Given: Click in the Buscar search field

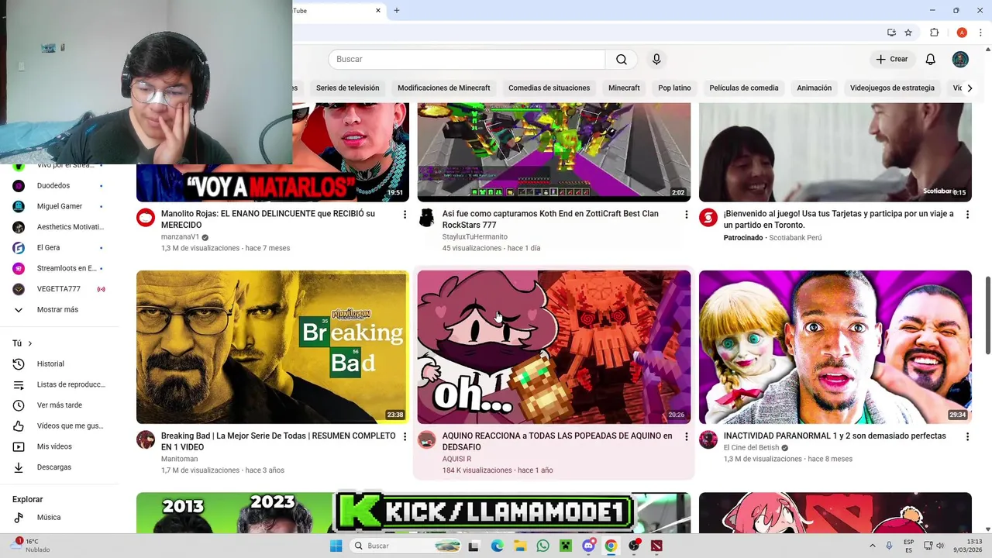Looking at the screenshot, I should [466, 59].
